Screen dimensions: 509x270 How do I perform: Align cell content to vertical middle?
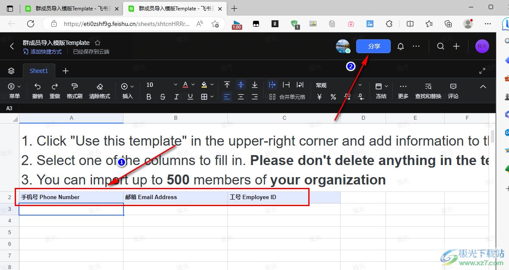pos(241,85)
